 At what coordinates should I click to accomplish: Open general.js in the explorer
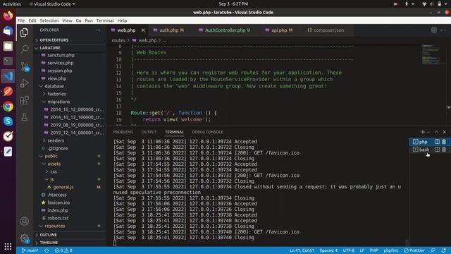tap(63, 187)
